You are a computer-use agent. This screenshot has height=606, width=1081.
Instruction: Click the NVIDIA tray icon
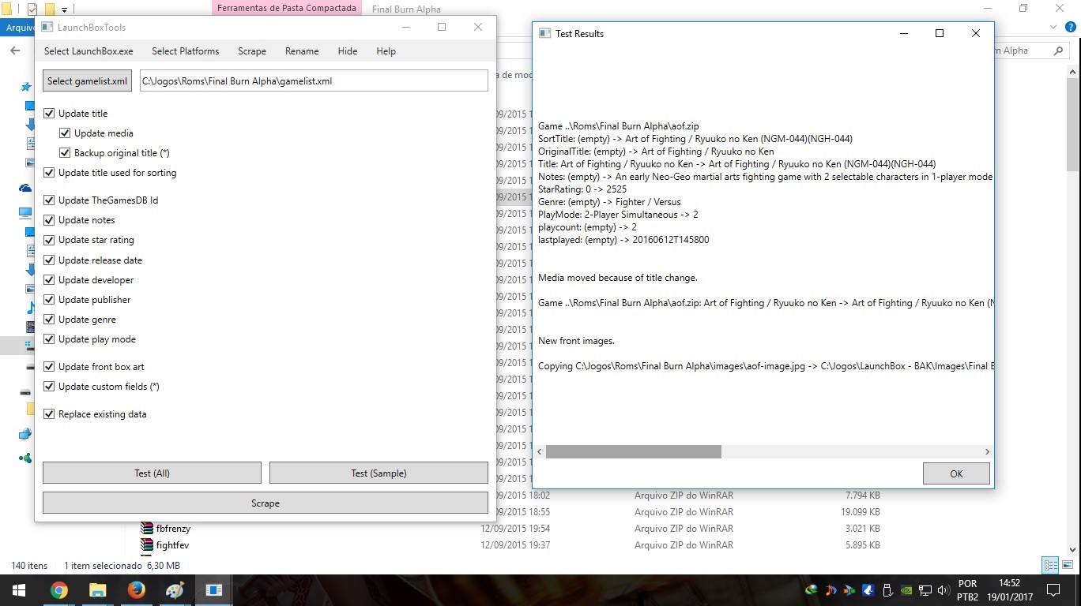(x=906, y=589)
